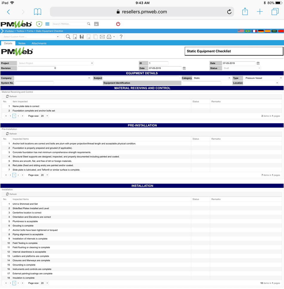284x289 pixels.
Task: Click the green shield notification badge
Action: point(39,24)
